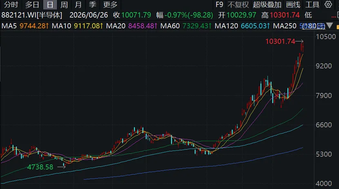Click the MA120 6605.03 indicator label
Image resolution: width=339 pixels, height=189 pixels.
click(242, 26)
